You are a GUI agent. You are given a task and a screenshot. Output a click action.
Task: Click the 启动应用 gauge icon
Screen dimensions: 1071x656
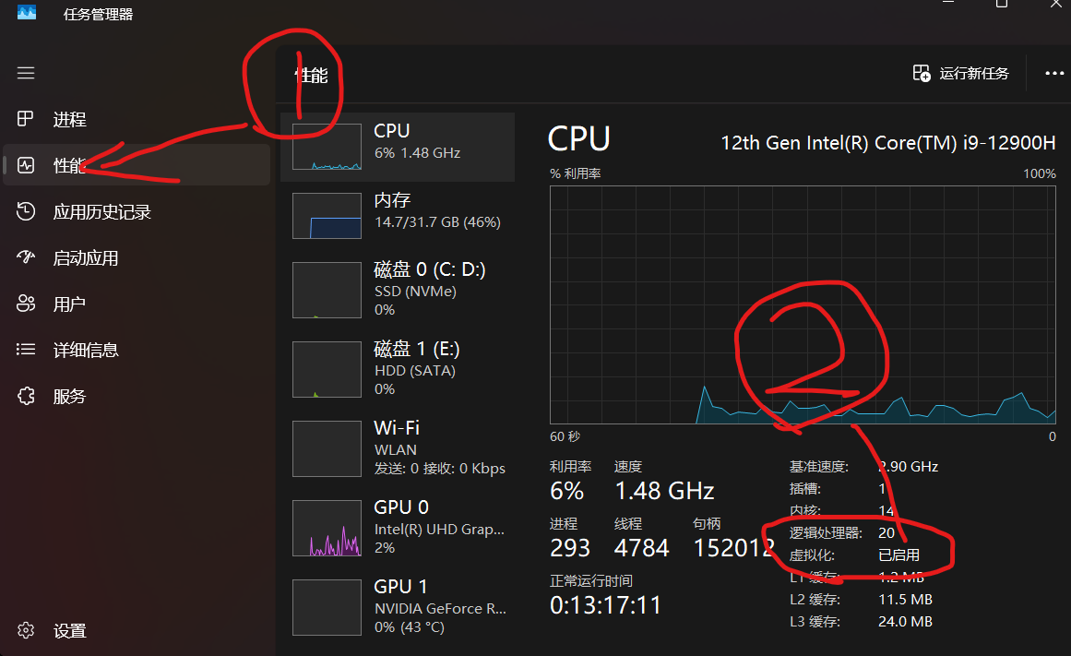click(x=26, y=257)
